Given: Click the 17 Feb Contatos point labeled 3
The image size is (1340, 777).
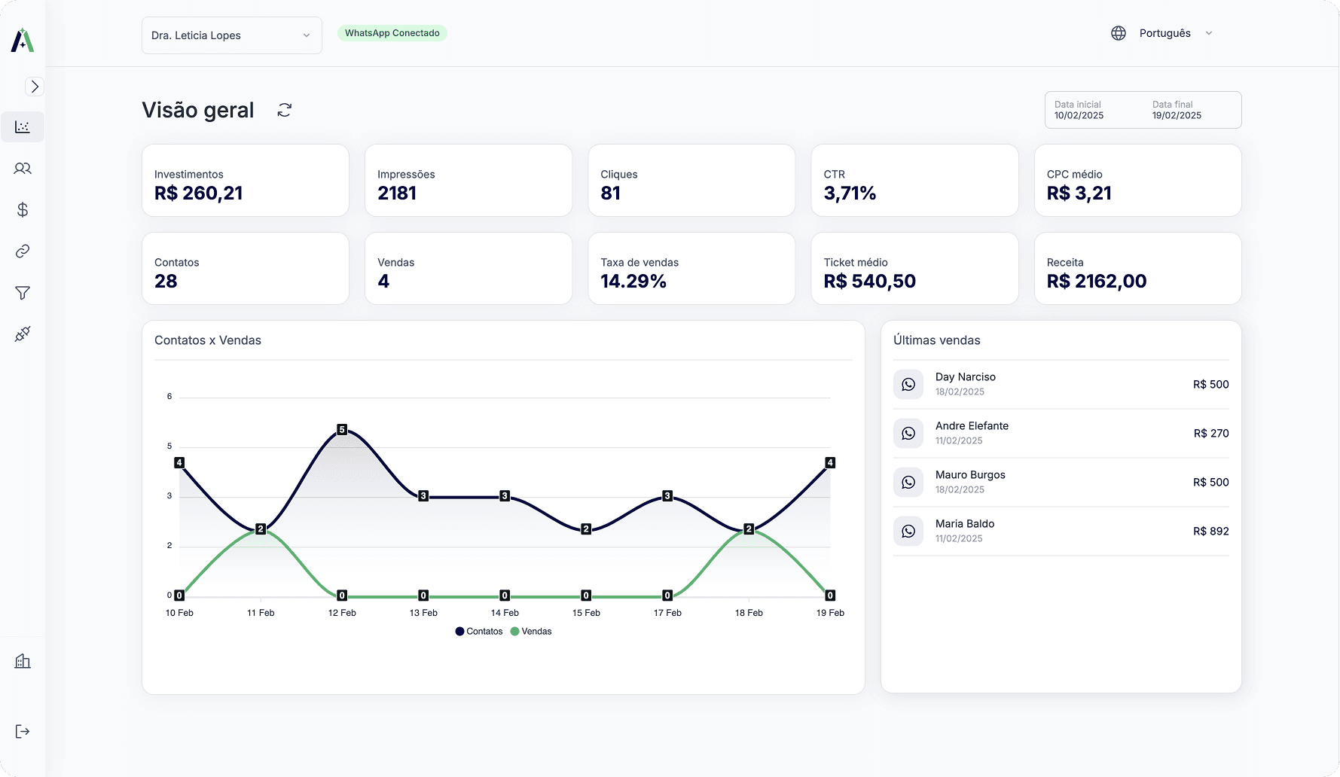Looking at the screenshot, I should click(x=667, y=496).
